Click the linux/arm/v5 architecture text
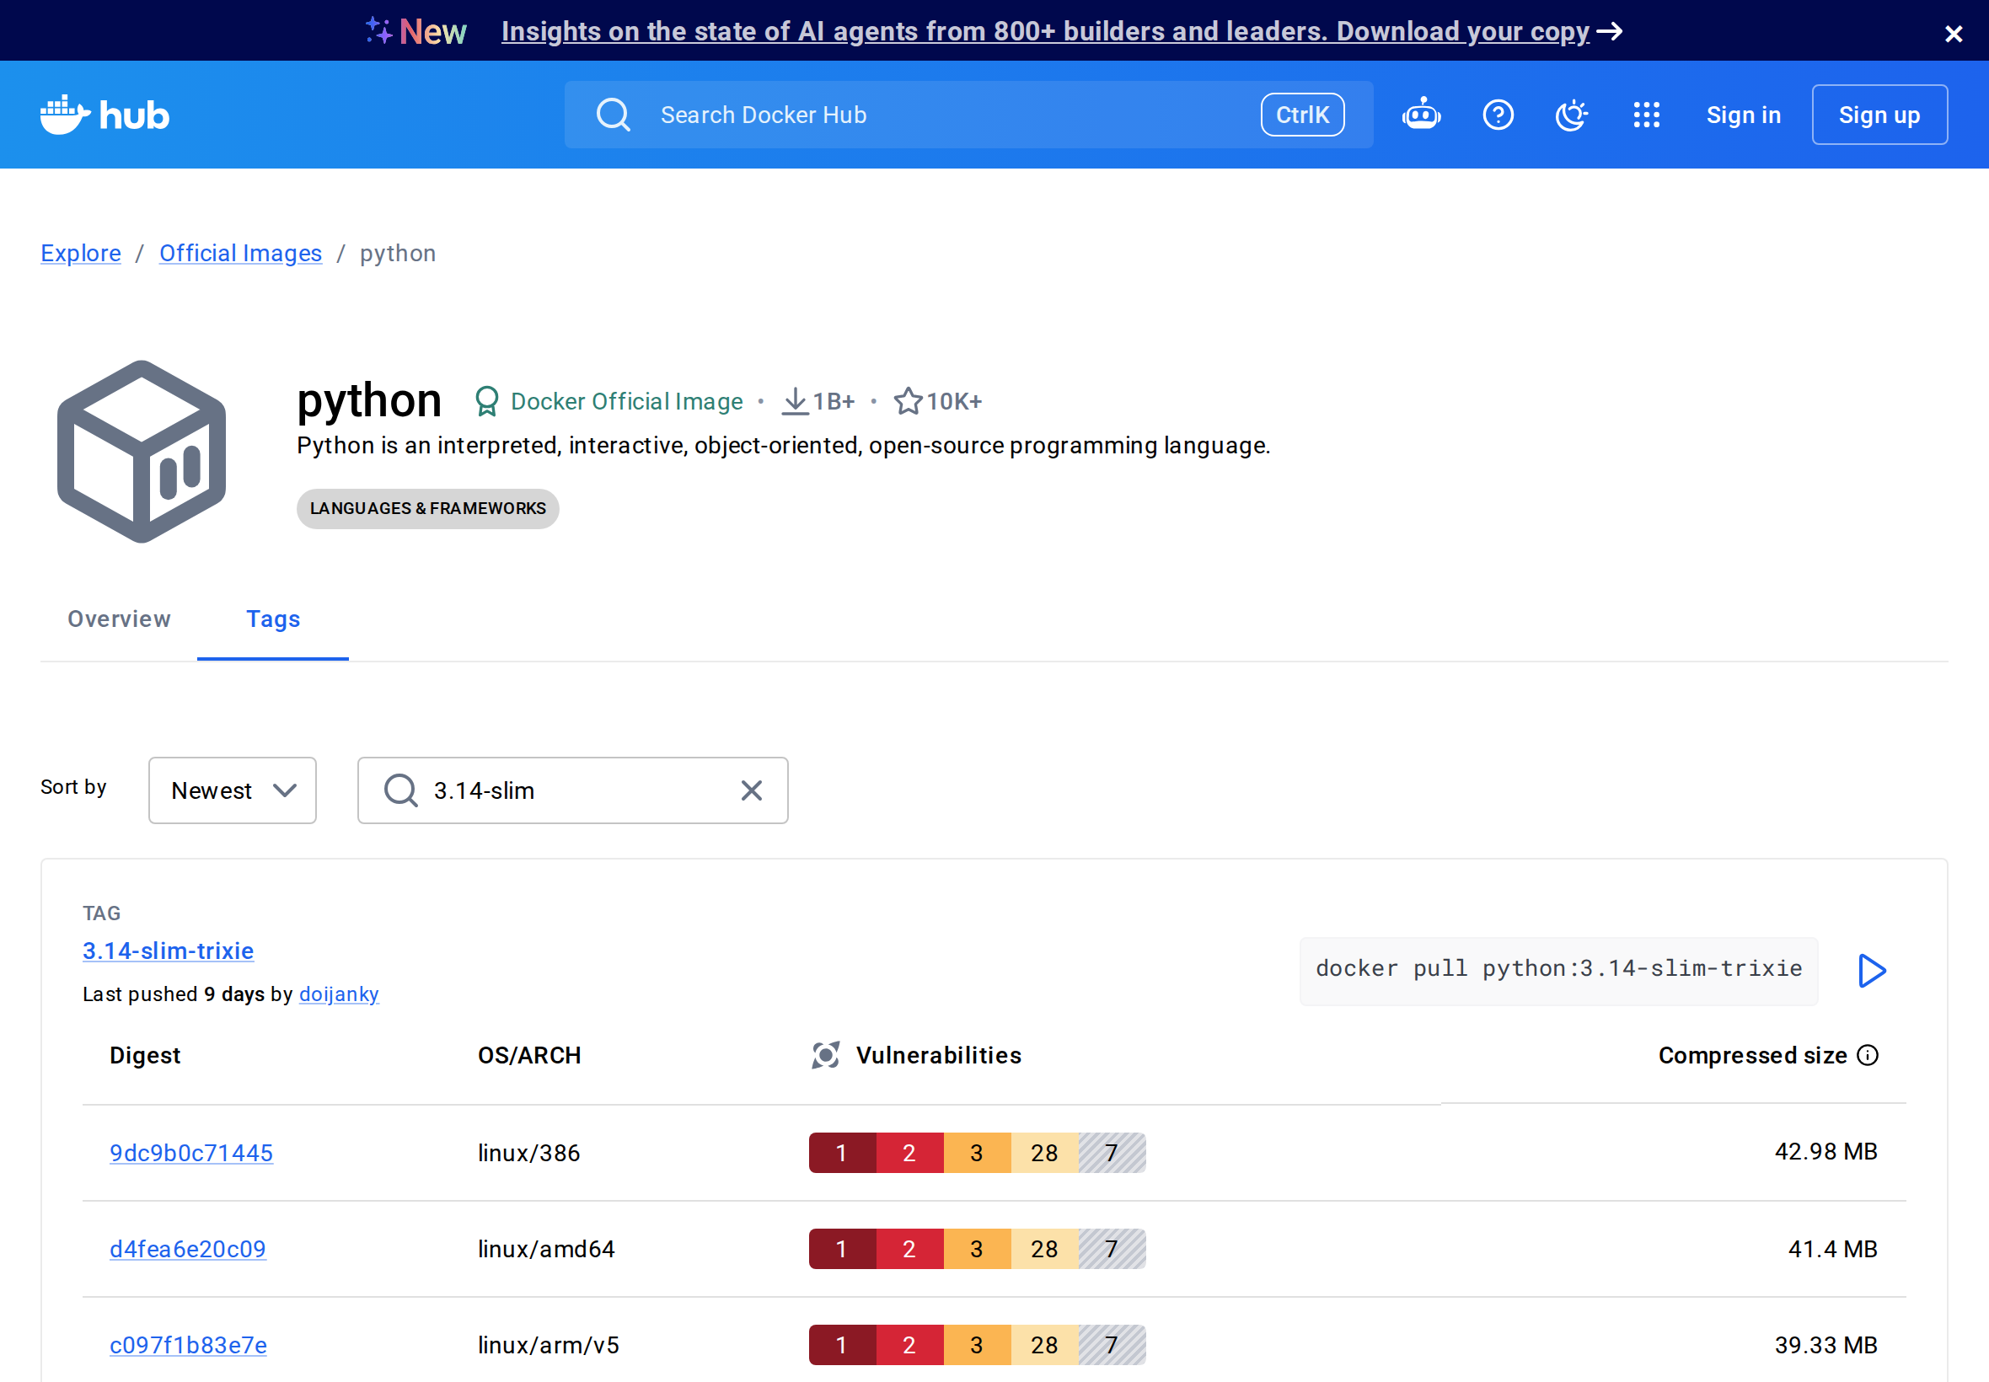The height and width of the screenshot is (1382, 1989). tap(549, 1345)
